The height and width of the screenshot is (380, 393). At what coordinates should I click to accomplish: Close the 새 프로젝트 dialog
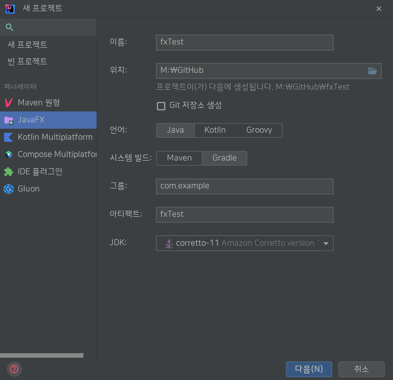pyautogui.click(x=378, y=9)
